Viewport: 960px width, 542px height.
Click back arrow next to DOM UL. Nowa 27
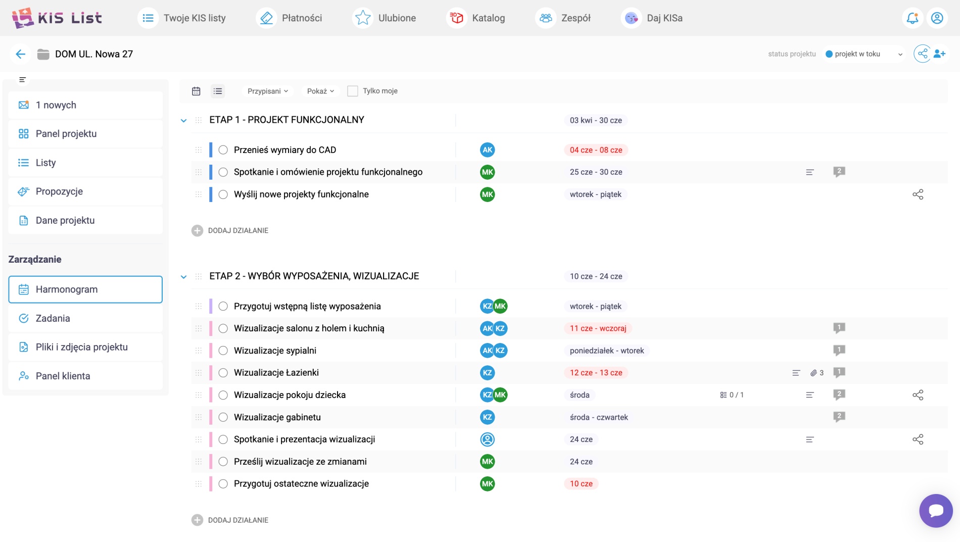coord(20,54)
